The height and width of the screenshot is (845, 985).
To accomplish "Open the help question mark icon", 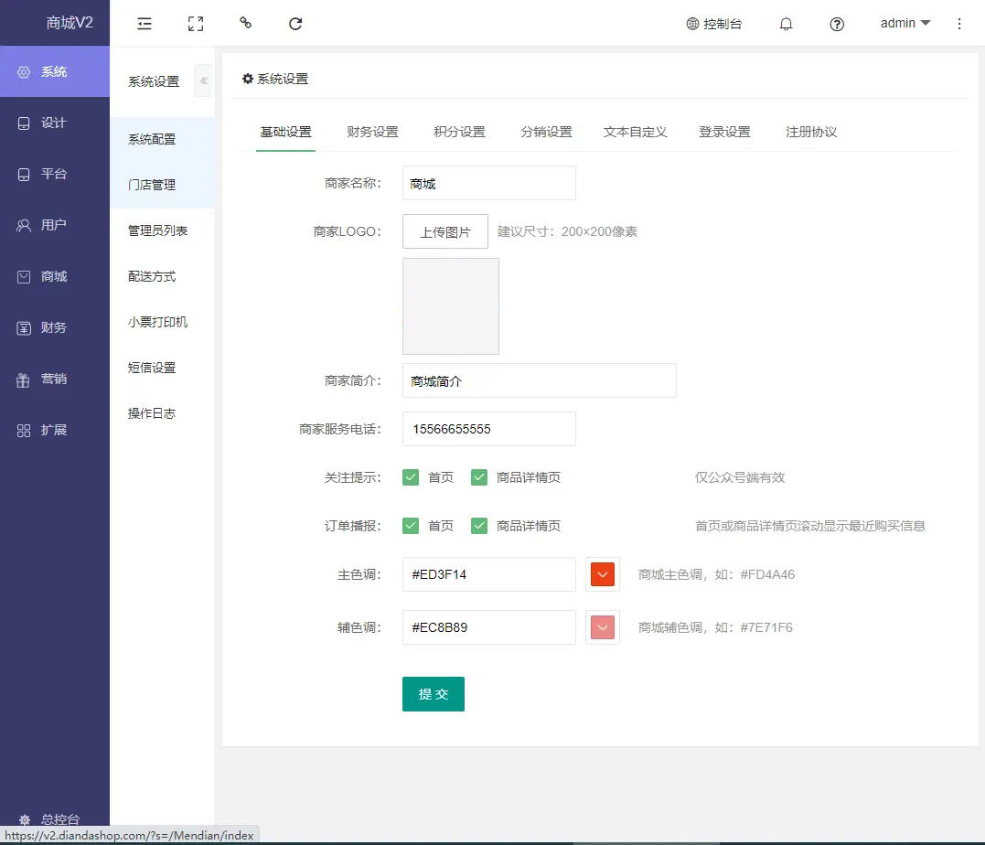I will pos(837,24).
